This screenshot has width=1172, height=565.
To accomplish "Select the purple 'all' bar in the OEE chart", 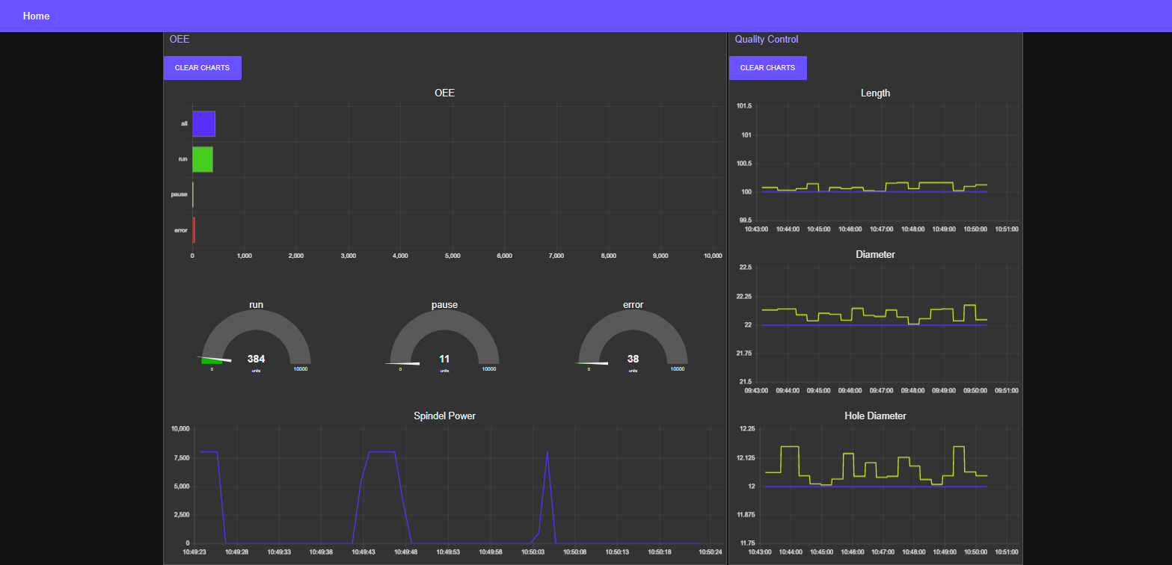I will tap(203, 123).
